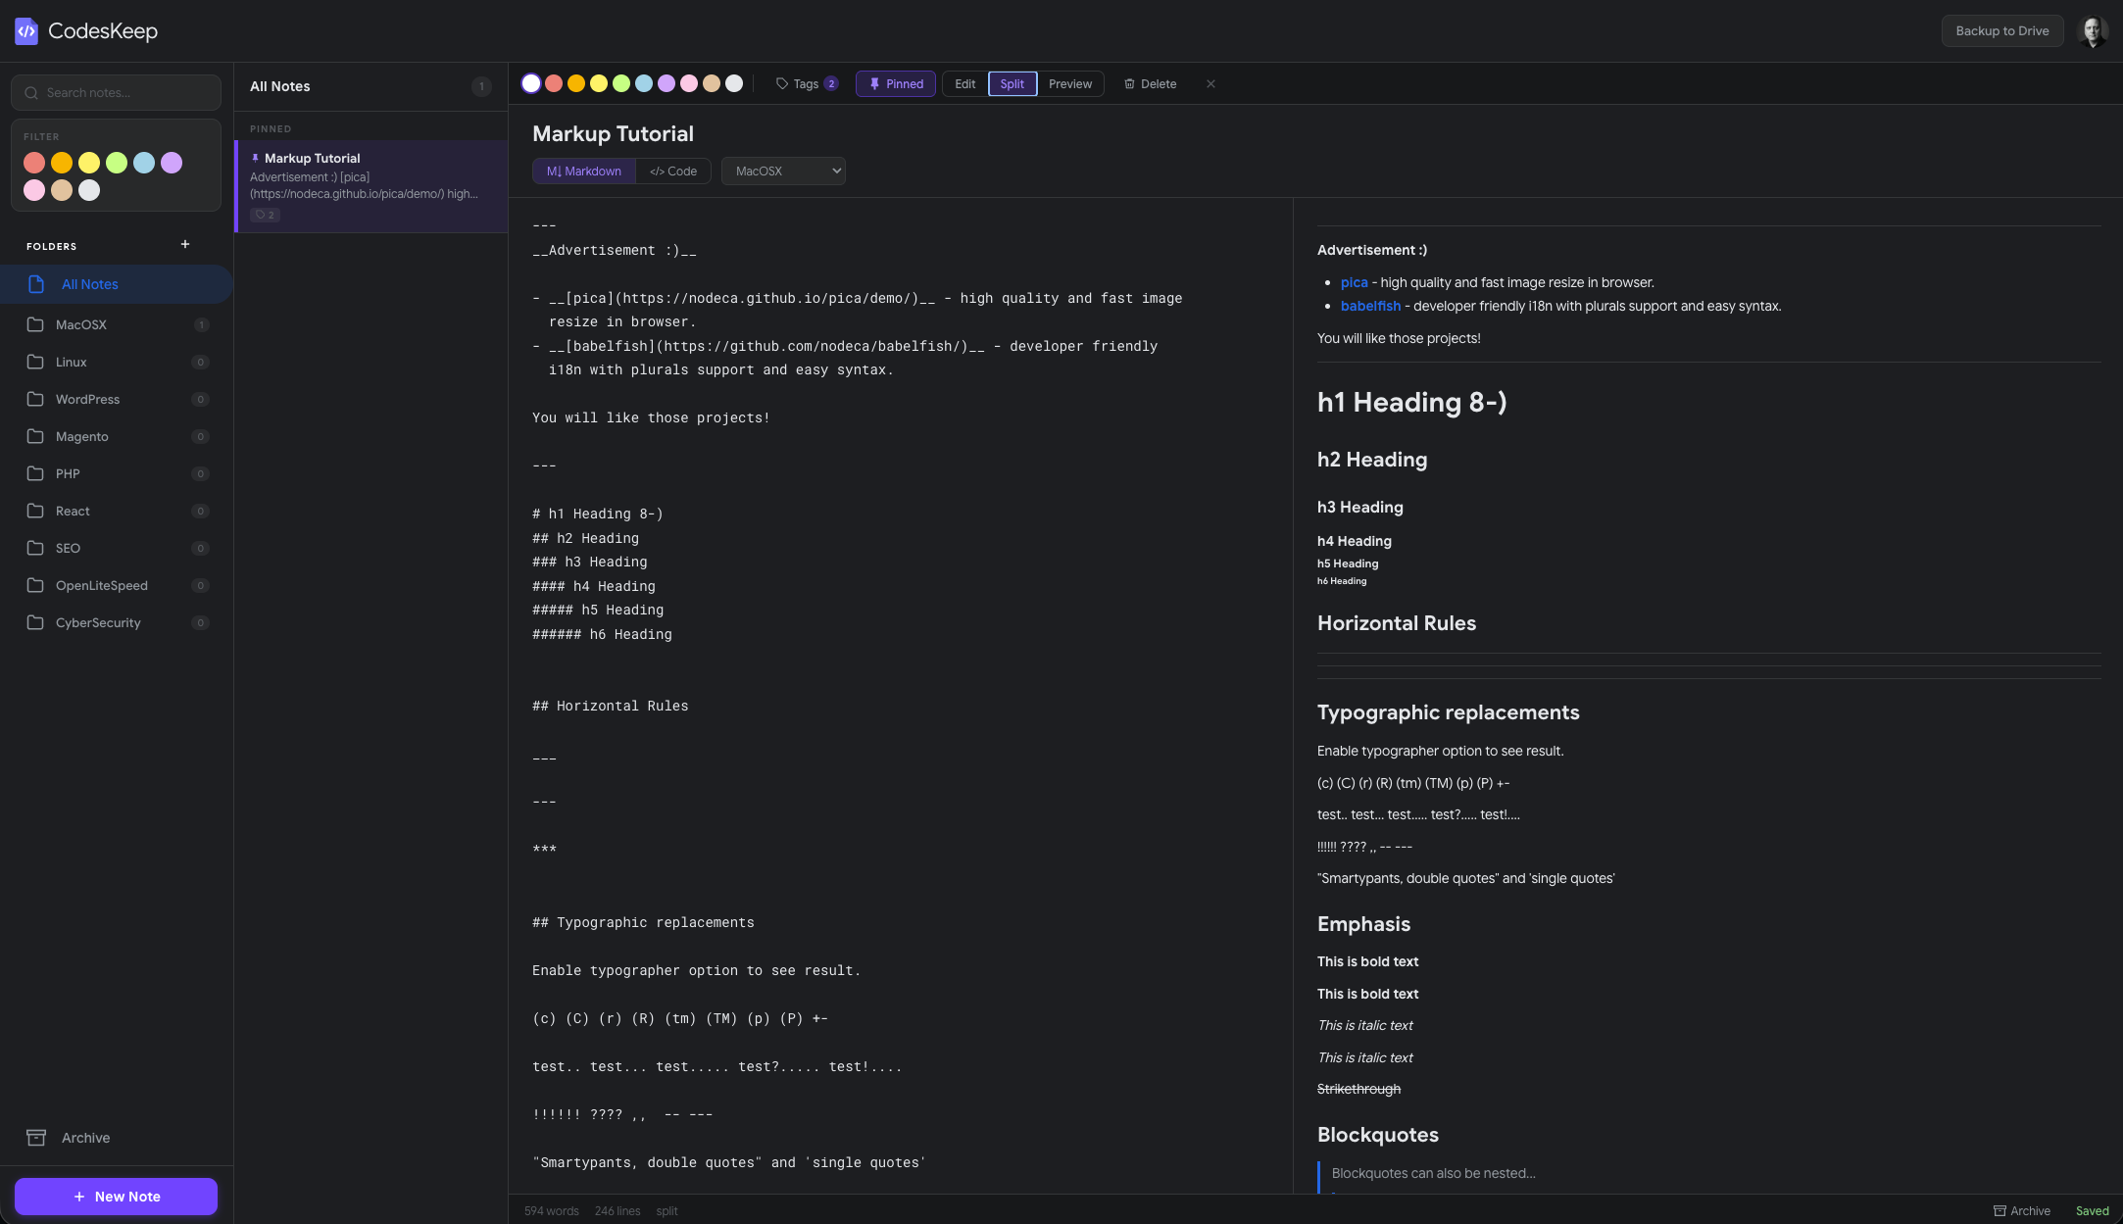This screenshot has height=1224, width=2123.
Task: Switch to the Preview view tab
Action: [x=1070, y=84]
